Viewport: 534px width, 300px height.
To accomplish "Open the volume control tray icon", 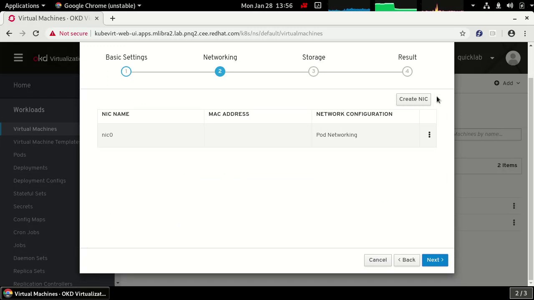I will [x=510, y=5].
